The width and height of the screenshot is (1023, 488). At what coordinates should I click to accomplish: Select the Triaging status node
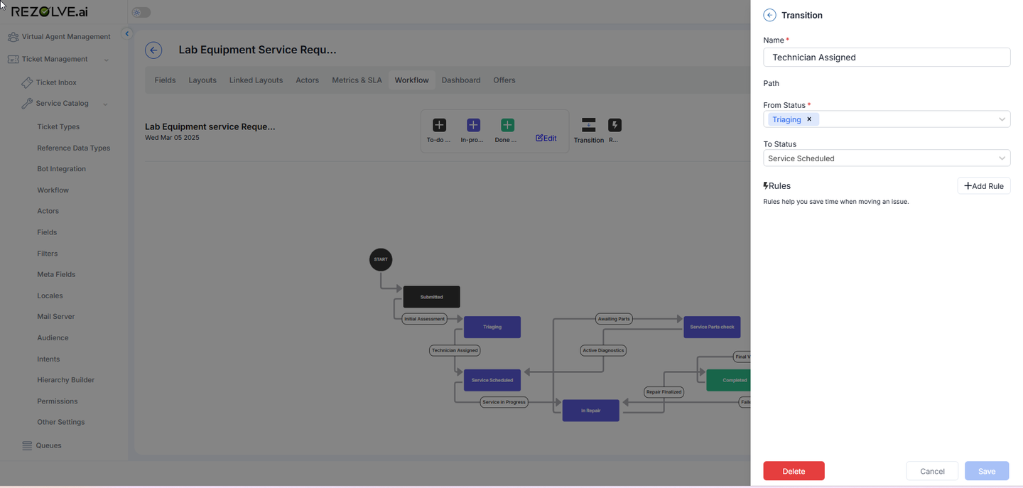pyautogui.click(x=492, y=327)
